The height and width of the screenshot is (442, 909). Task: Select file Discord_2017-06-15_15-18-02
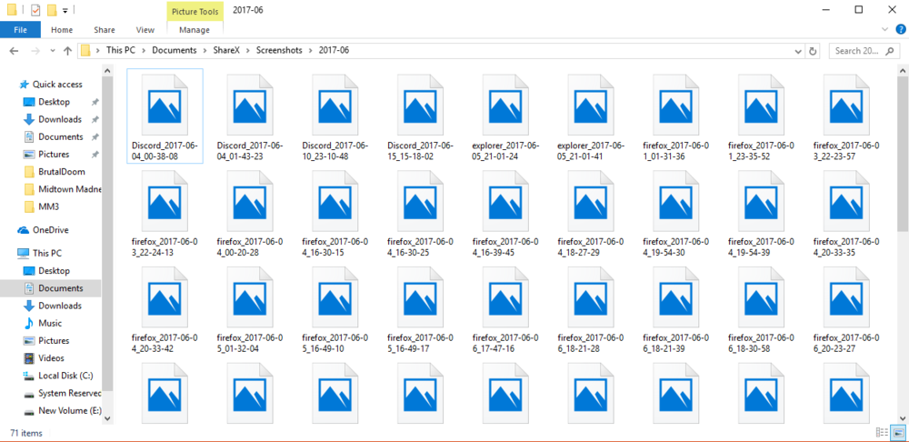click(x=420, y=118)
